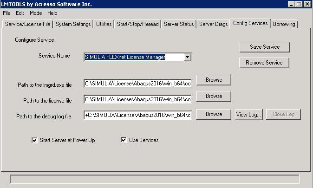This screenshot has width=313, height=188.
Task: Click the Save Service button
Action: tap(264, 47)
